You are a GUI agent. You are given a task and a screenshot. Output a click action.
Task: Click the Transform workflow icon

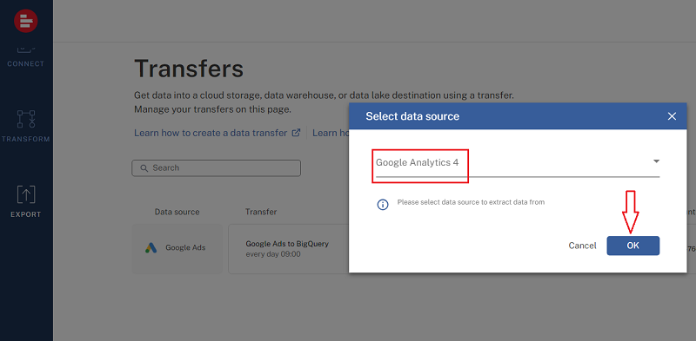(26, 119)
